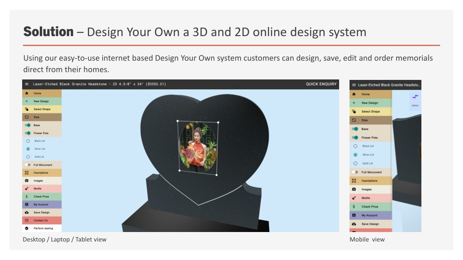Click the Select Shape icon in mobile view
The image size is (463, 260).
[354, 111]
